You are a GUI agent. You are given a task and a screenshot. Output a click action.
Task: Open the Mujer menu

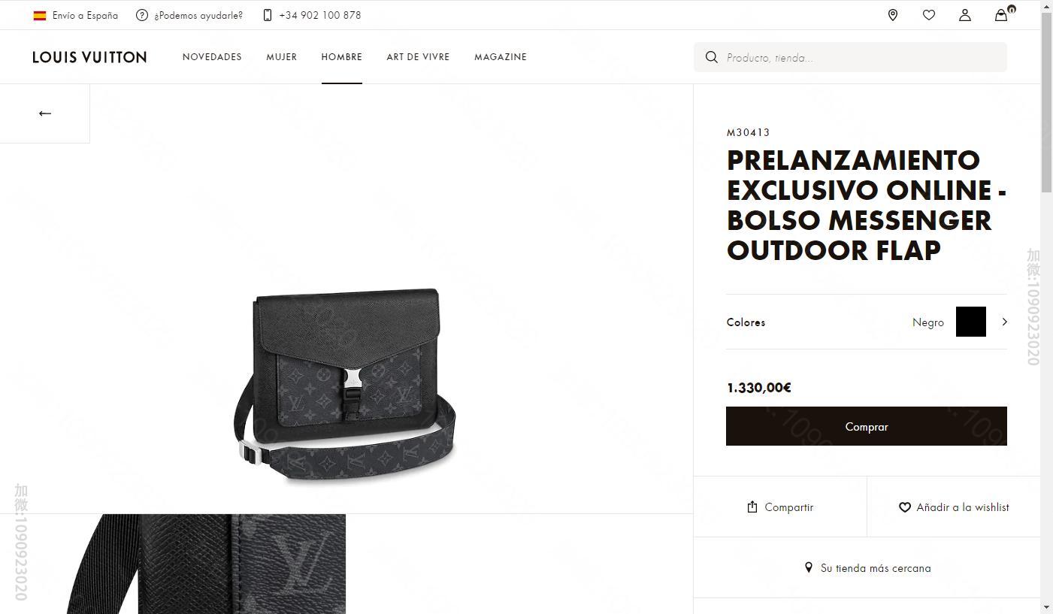point(281,57)
